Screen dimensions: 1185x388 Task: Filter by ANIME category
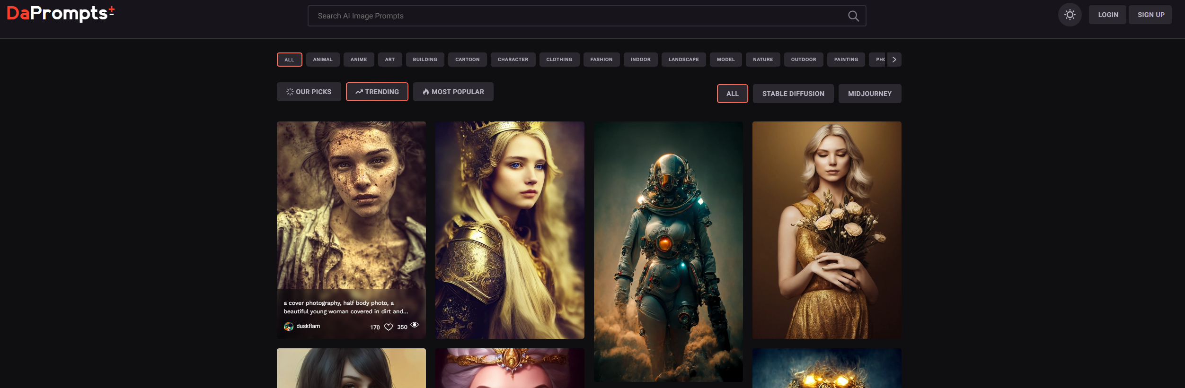(x=359, y=60)
